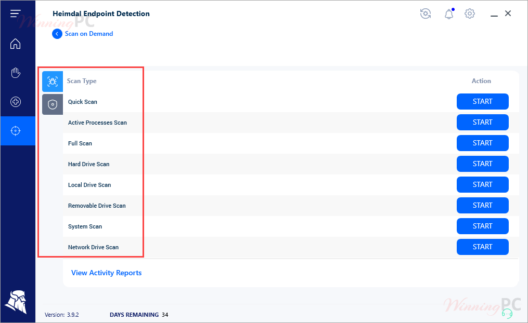Go to the Home dashboard icon
Image resolution: width=528 pixels, height=323 pixels.
(x=16, y=44)
